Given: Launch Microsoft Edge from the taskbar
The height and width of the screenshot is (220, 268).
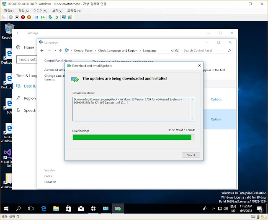Looking at the screenshot, I should pos(44,209).
